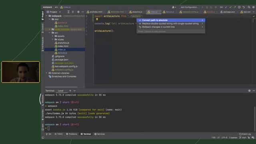256x144 pixels.
Task: Hide the Terminal panel with minus icon
Action: (x=254, y=91)
